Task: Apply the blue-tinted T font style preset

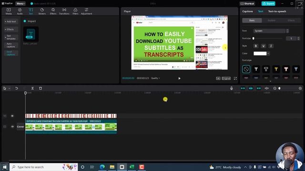Action: (296, 69)
